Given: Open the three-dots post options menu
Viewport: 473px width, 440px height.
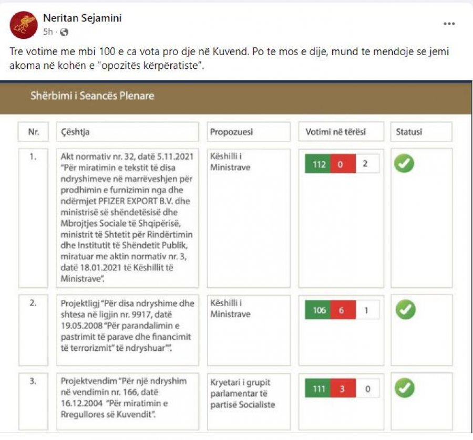Looking at the screenshot, I should tap(449, 24).
